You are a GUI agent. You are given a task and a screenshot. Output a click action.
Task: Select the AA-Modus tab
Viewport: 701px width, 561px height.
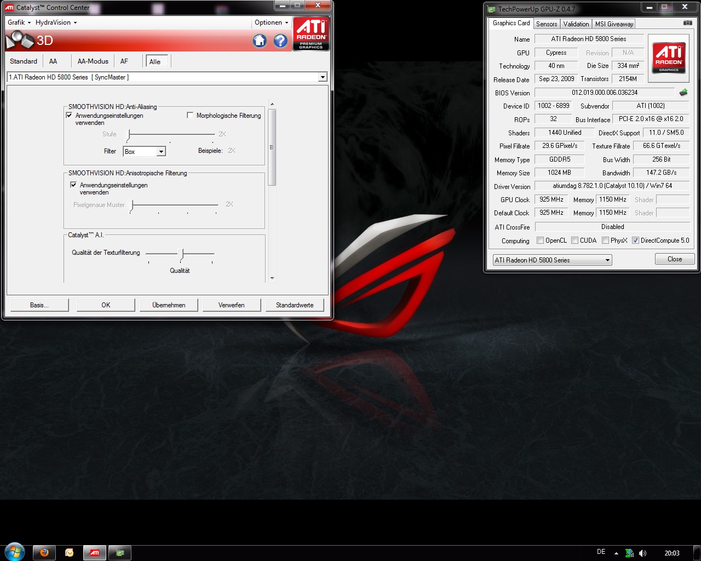[93, 61]
